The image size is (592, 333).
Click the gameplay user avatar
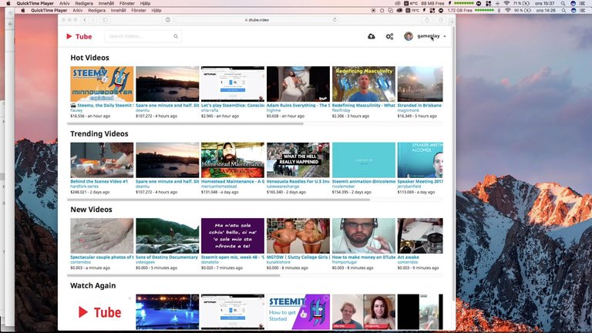click(x=409, y=36)
